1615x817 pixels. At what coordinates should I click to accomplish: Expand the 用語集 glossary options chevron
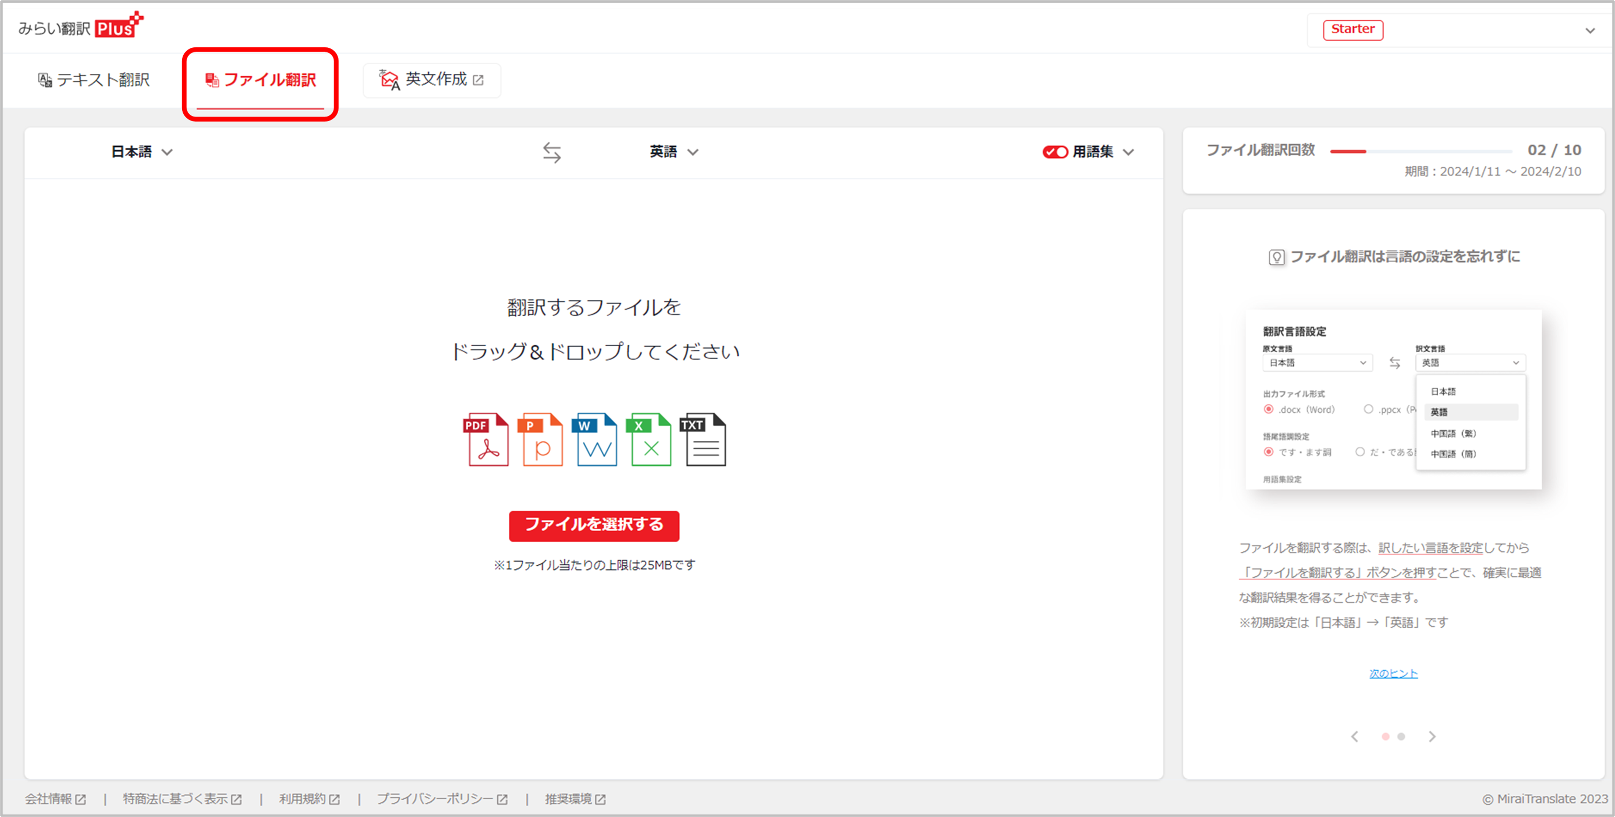tap(1129, 152)
